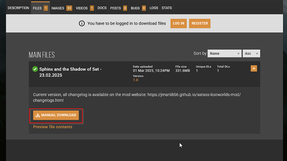
Task: Click the green checkmark status icon
Action: click(35, 69)
